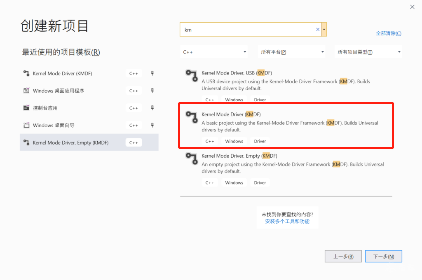Click Driver tag on Kernel Mode Driver, Empty result
The image size is (422, 280).
click(x=260, y=183)
